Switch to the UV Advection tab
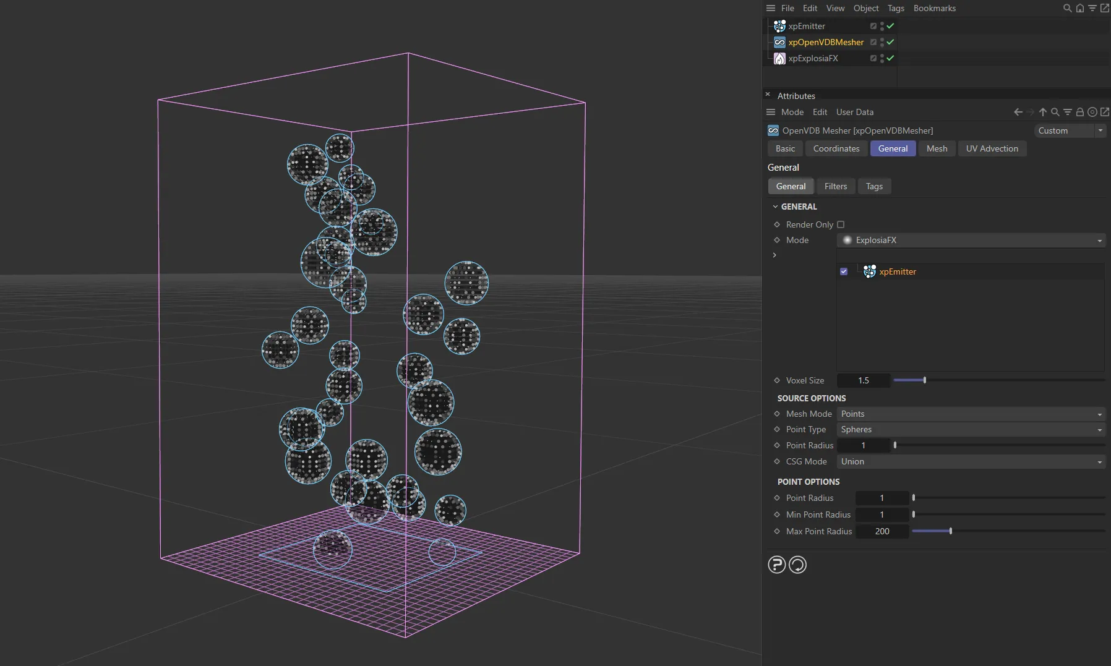 tap(992, 148)
